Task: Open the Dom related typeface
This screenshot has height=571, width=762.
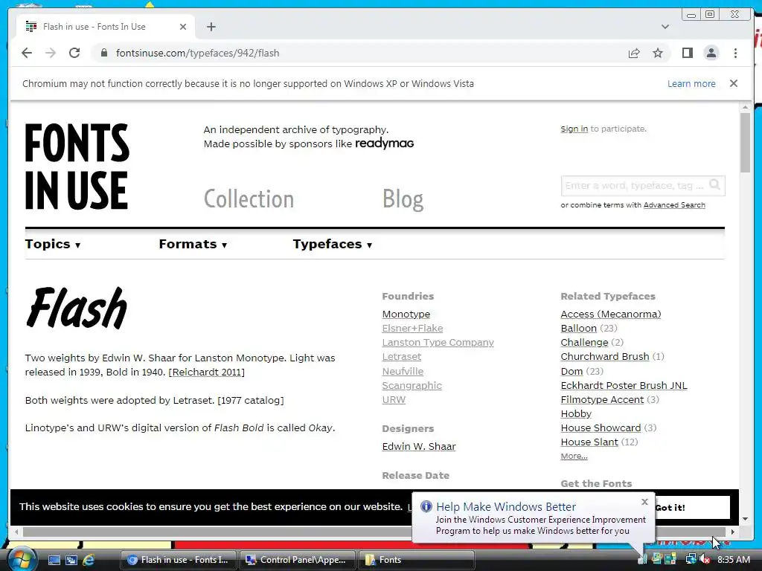Action: point(571,371)
